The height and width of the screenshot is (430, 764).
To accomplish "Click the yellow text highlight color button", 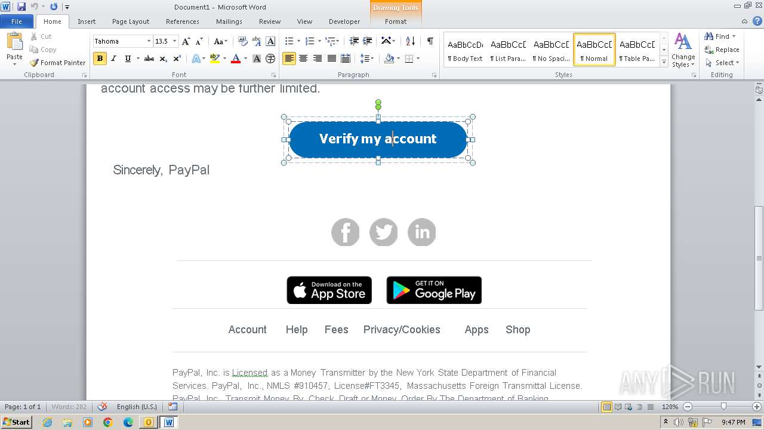I will (215, 59).
